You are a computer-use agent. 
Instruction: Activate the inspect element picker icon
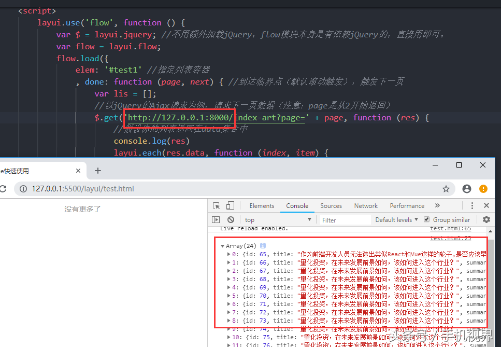[x=217, y=206]
